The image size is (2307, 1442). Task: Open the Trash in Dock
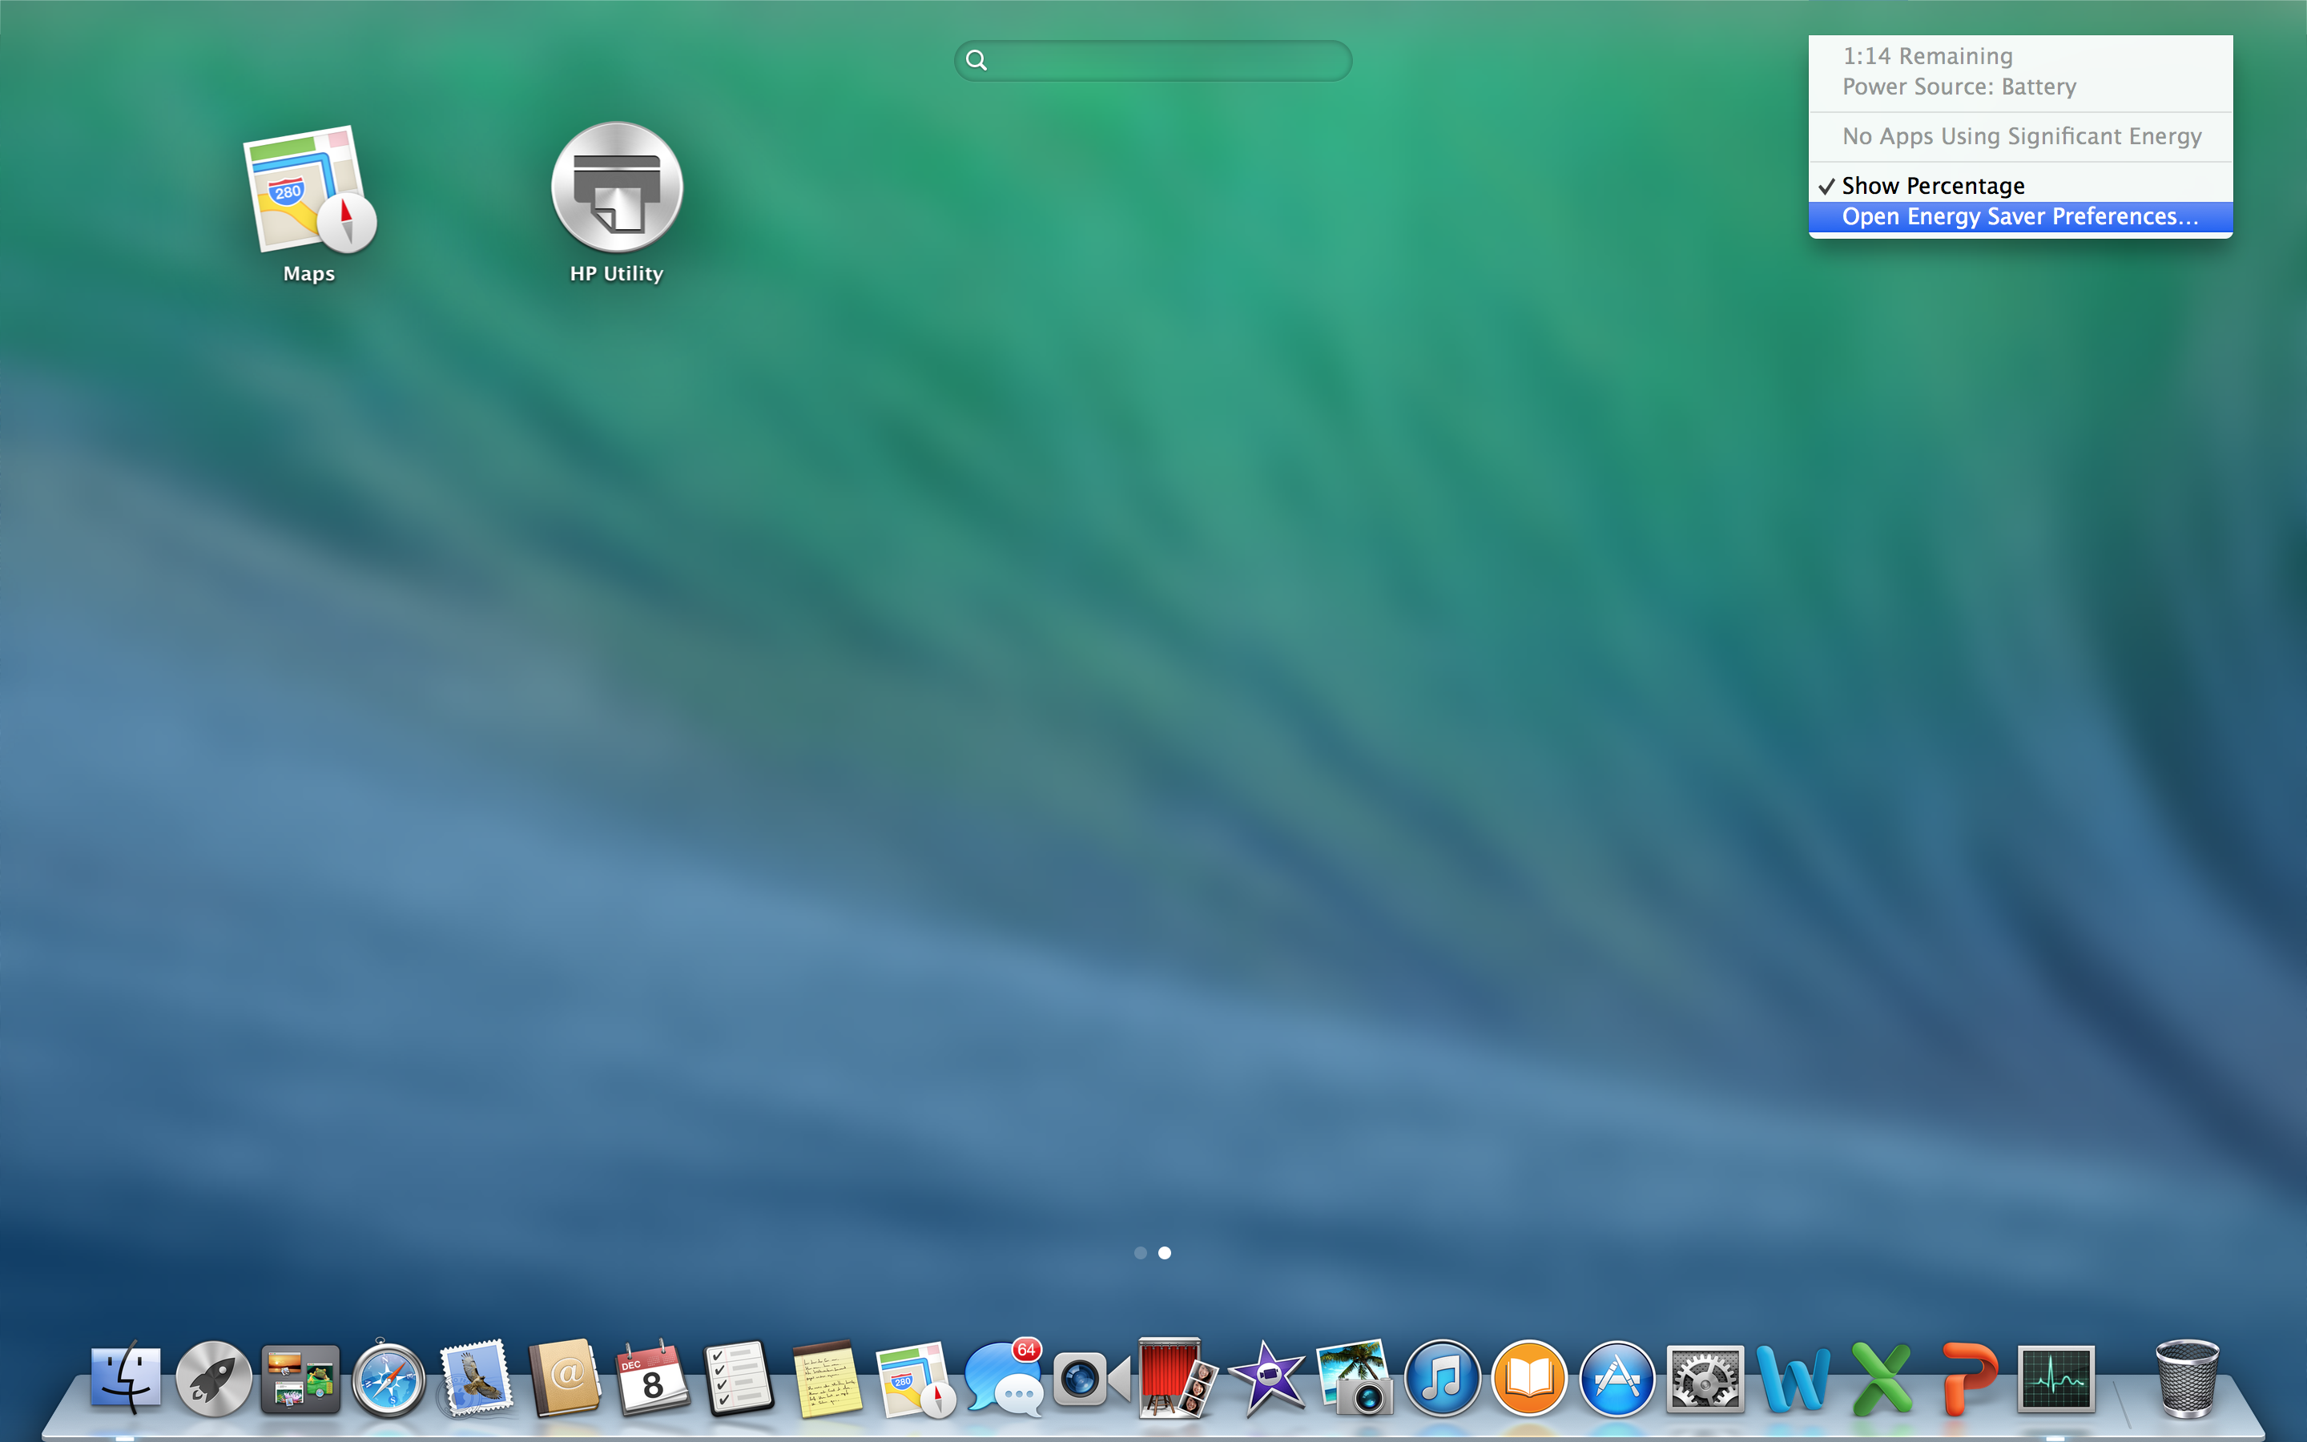click(x=2186, y=1379)
